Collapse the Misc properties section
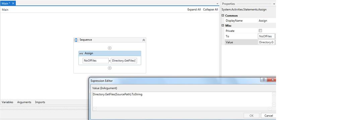343x120 pixels. click(x=223, y=25)
